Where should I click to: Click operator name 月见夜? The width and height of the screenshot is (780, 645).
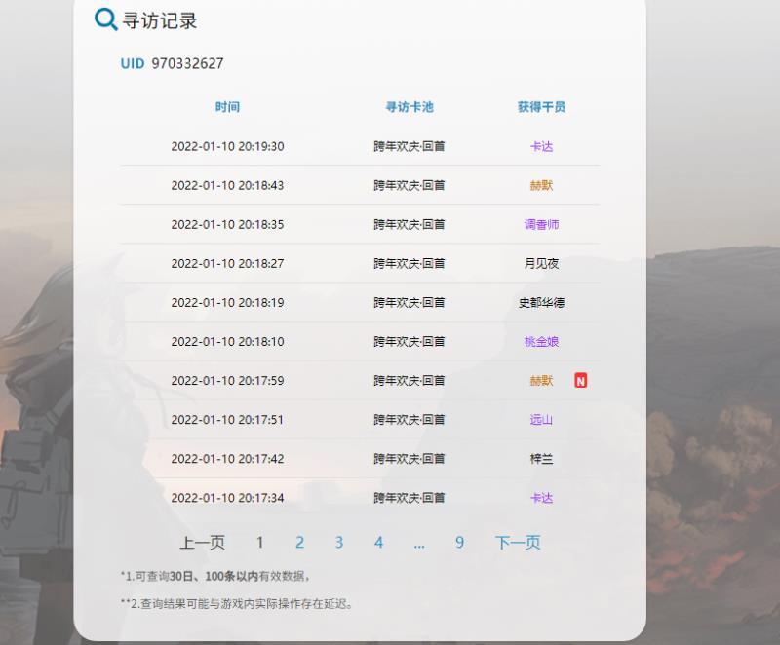(x=541, y=263)
